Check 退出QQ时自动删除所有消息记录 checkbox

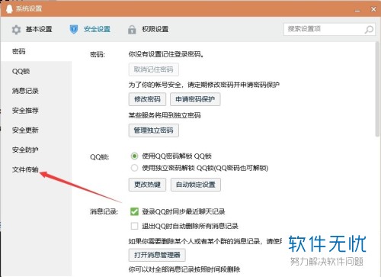pyautogui.click(x=134, y=226)
